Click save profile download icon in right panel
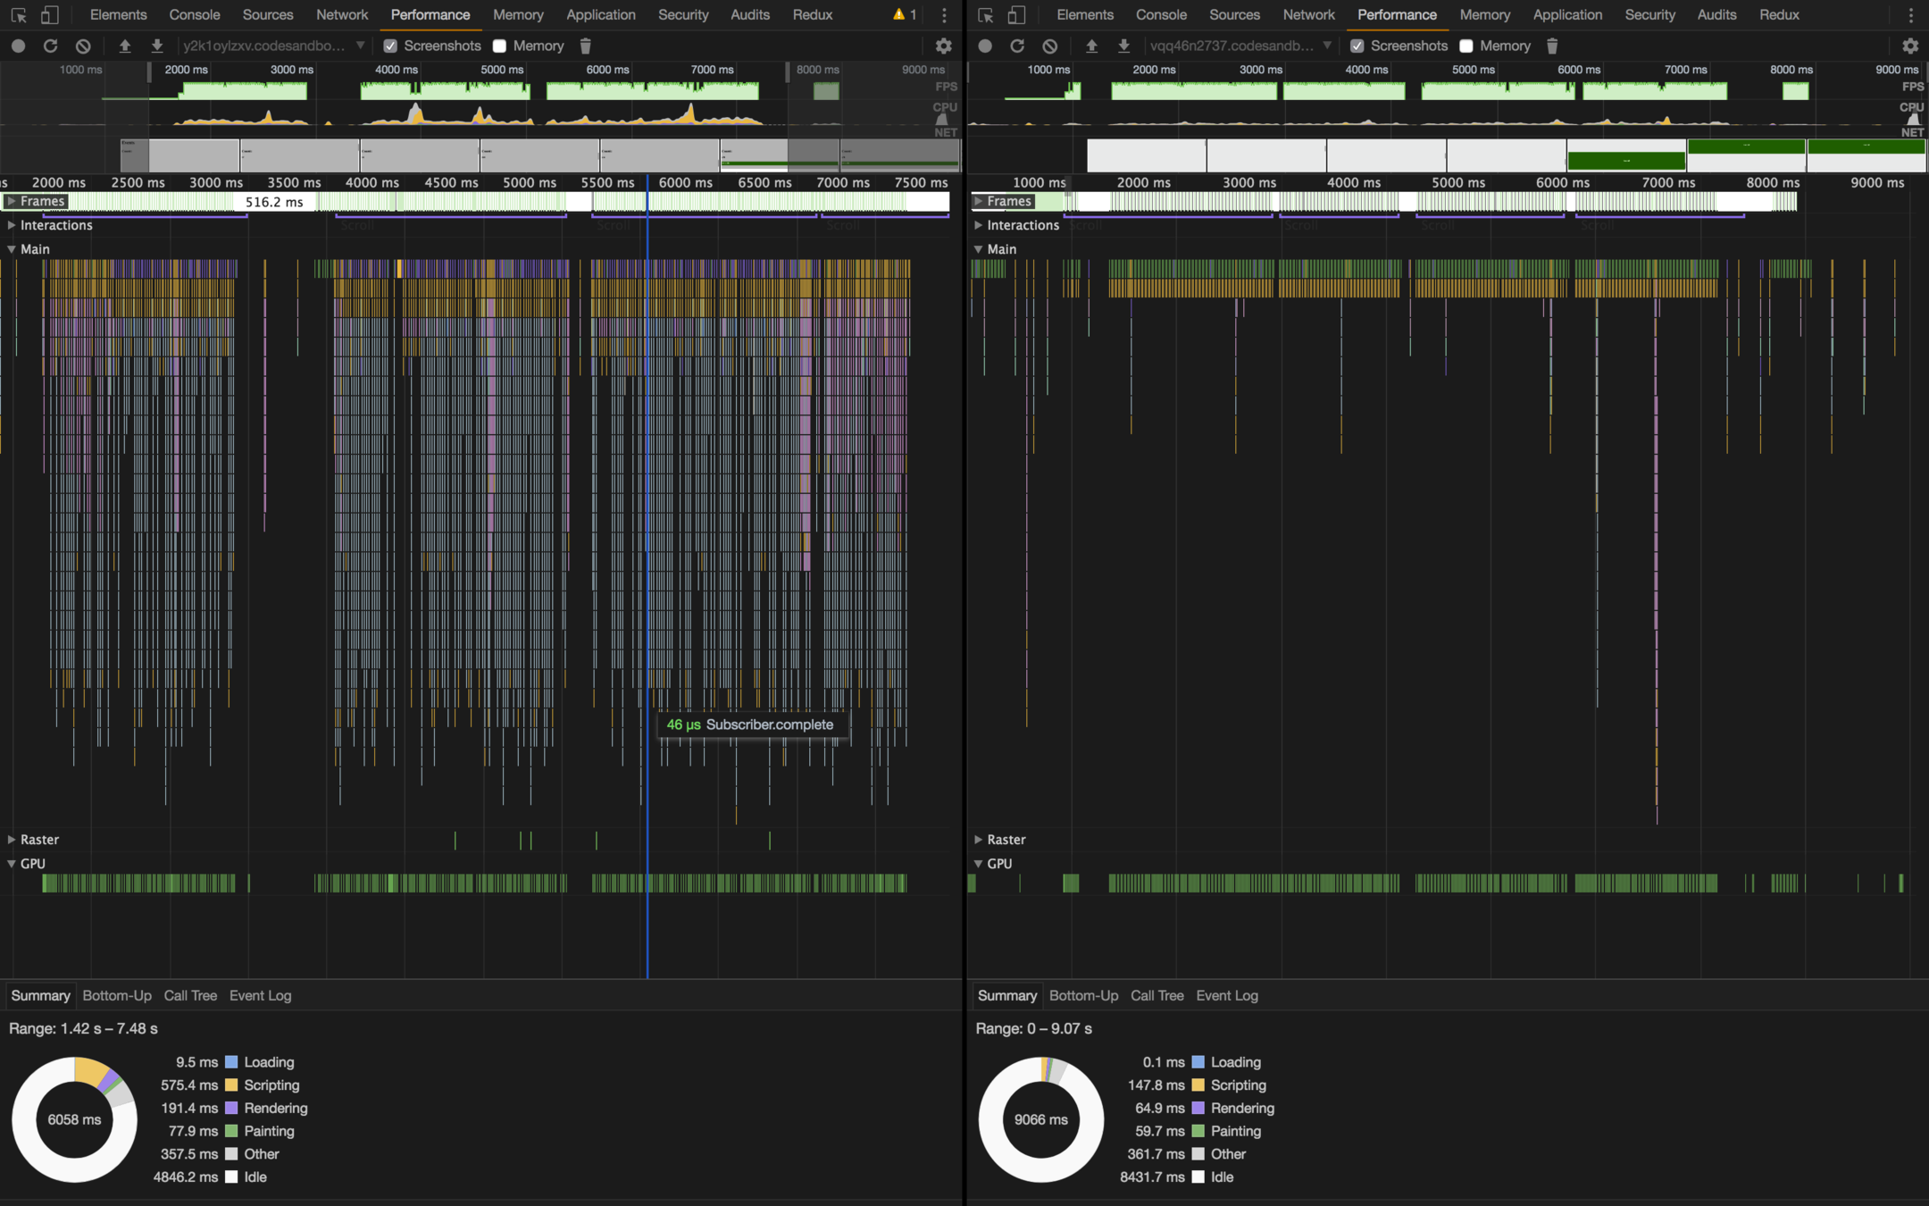This screenshot has height=1206, width=1929. click(1123, 46)
